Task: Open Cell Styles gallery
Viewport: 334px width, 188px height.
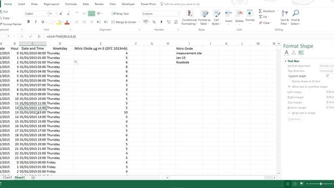Action: click(216, 18)
